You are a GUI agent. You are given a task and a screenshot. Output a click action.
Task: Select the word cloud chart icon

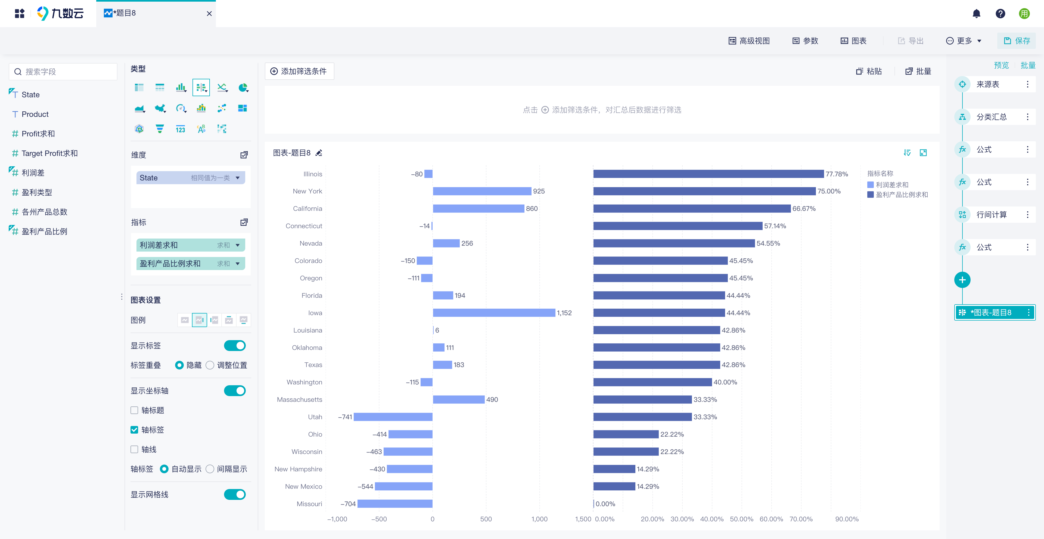(201, 129)
